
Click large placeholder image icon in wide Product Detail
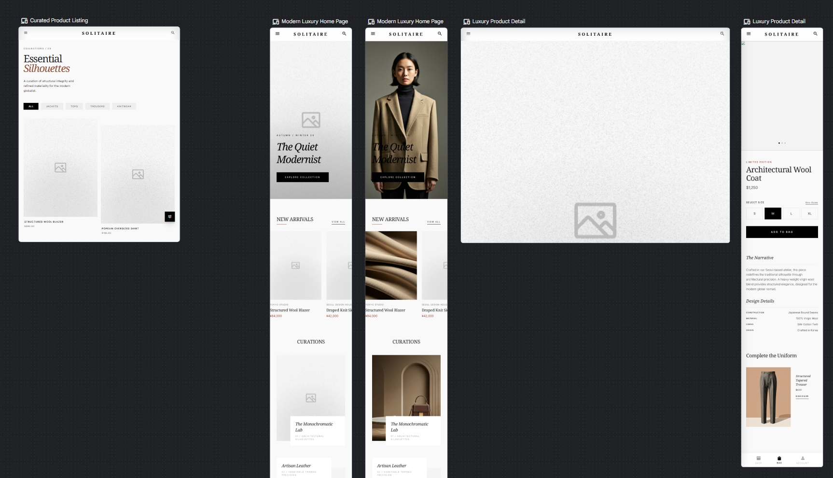pos(595,220)
